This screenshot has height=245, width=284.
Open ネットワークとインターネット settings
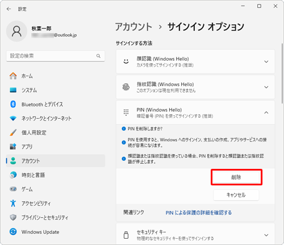coord(56,118)
